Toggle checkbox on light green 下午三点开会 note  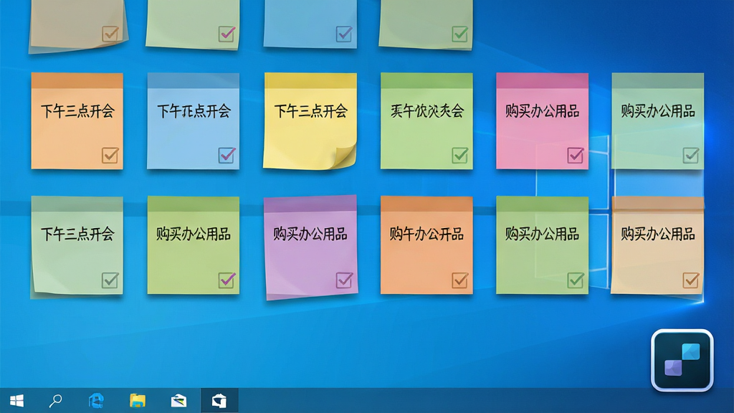click(x=110, y=280)
